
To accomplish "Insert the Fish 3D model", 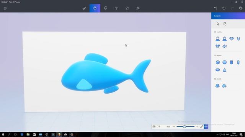I will pyautogui.click(x=225, y=46).
